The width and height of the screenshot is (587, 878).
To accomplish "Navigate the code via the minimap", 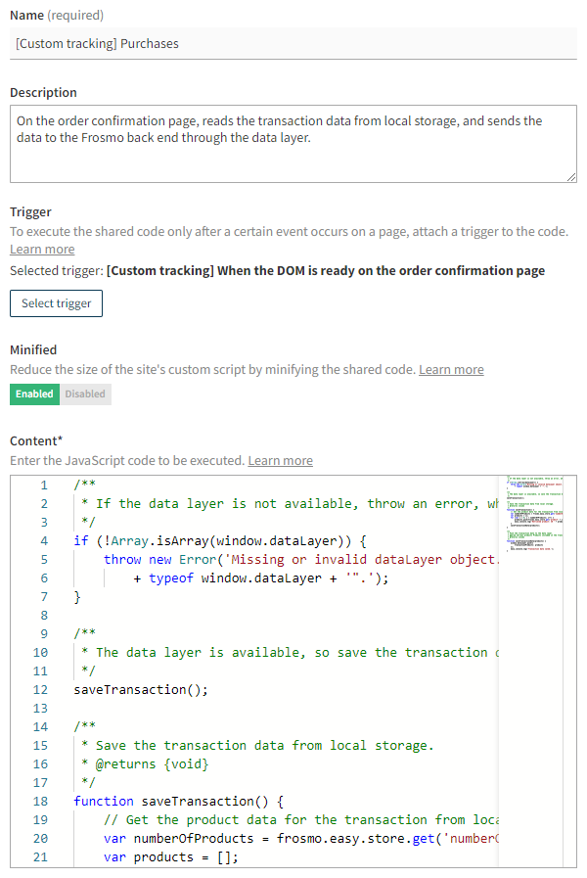I will pyautogui.click(x=533, y=519).
